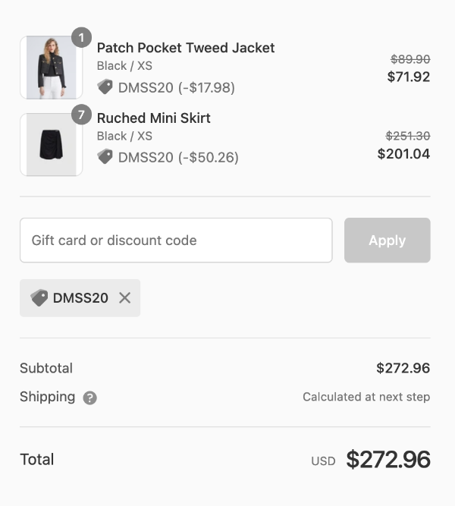
Task: Click the Total amount in USD
Action: pos(388,460)
